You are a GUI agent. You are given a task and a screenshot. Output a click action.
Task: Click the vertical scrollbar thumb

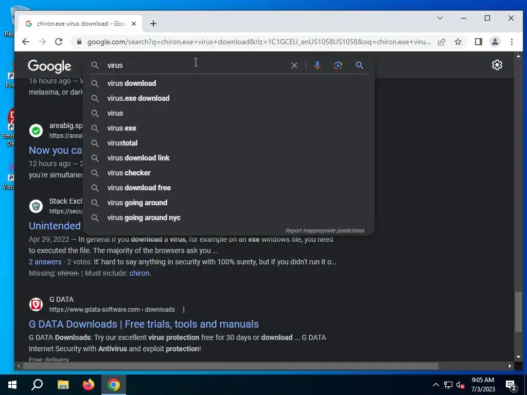pos(519,312)
